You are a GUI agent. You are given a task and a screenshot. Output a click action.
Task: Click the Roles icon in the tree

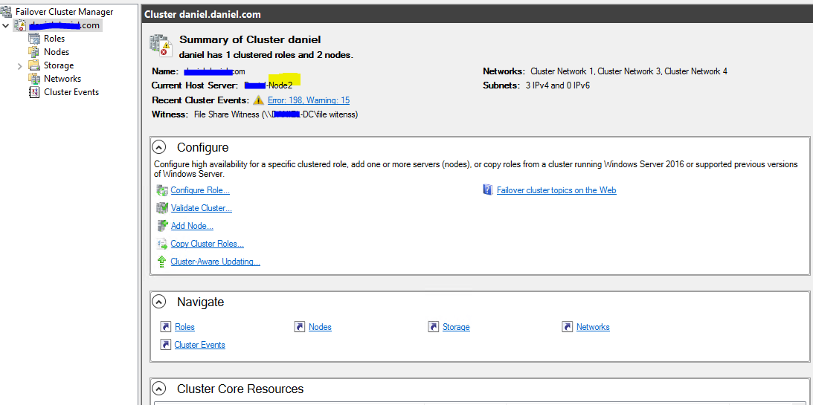34,39
